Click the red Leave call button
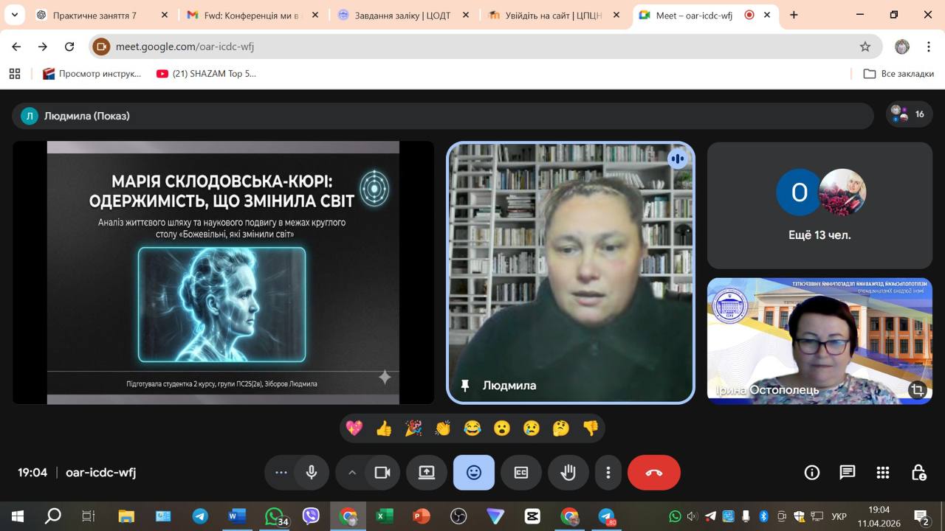 653,473
